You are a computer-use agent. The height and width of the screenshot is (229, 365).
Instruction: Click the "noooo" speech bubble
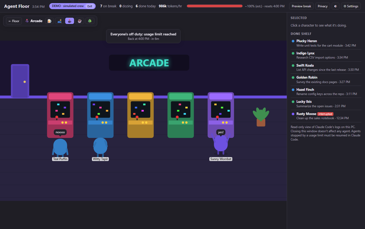coord(60,132)
